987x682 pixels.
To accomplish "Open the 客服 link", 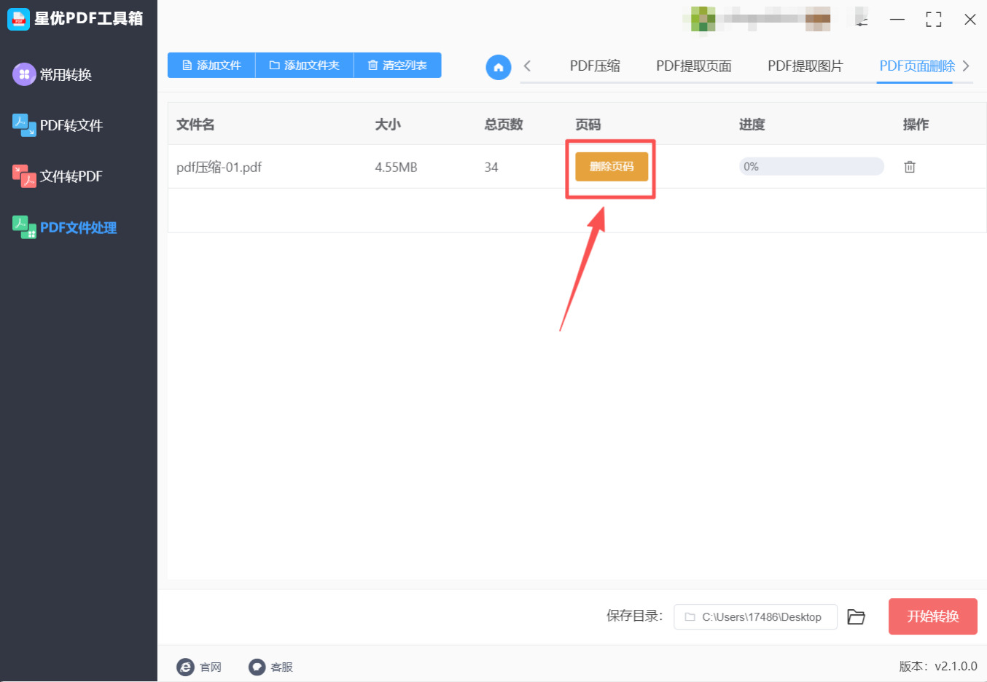I will pyautogui.click(x=281, y=667).
